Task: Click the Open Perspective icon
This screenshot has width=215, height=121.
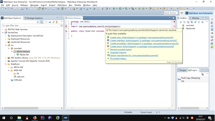Action: click(181, 13)
